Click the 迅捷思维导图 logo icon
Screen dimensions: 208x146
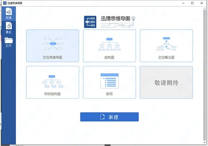tap(90, 22)
